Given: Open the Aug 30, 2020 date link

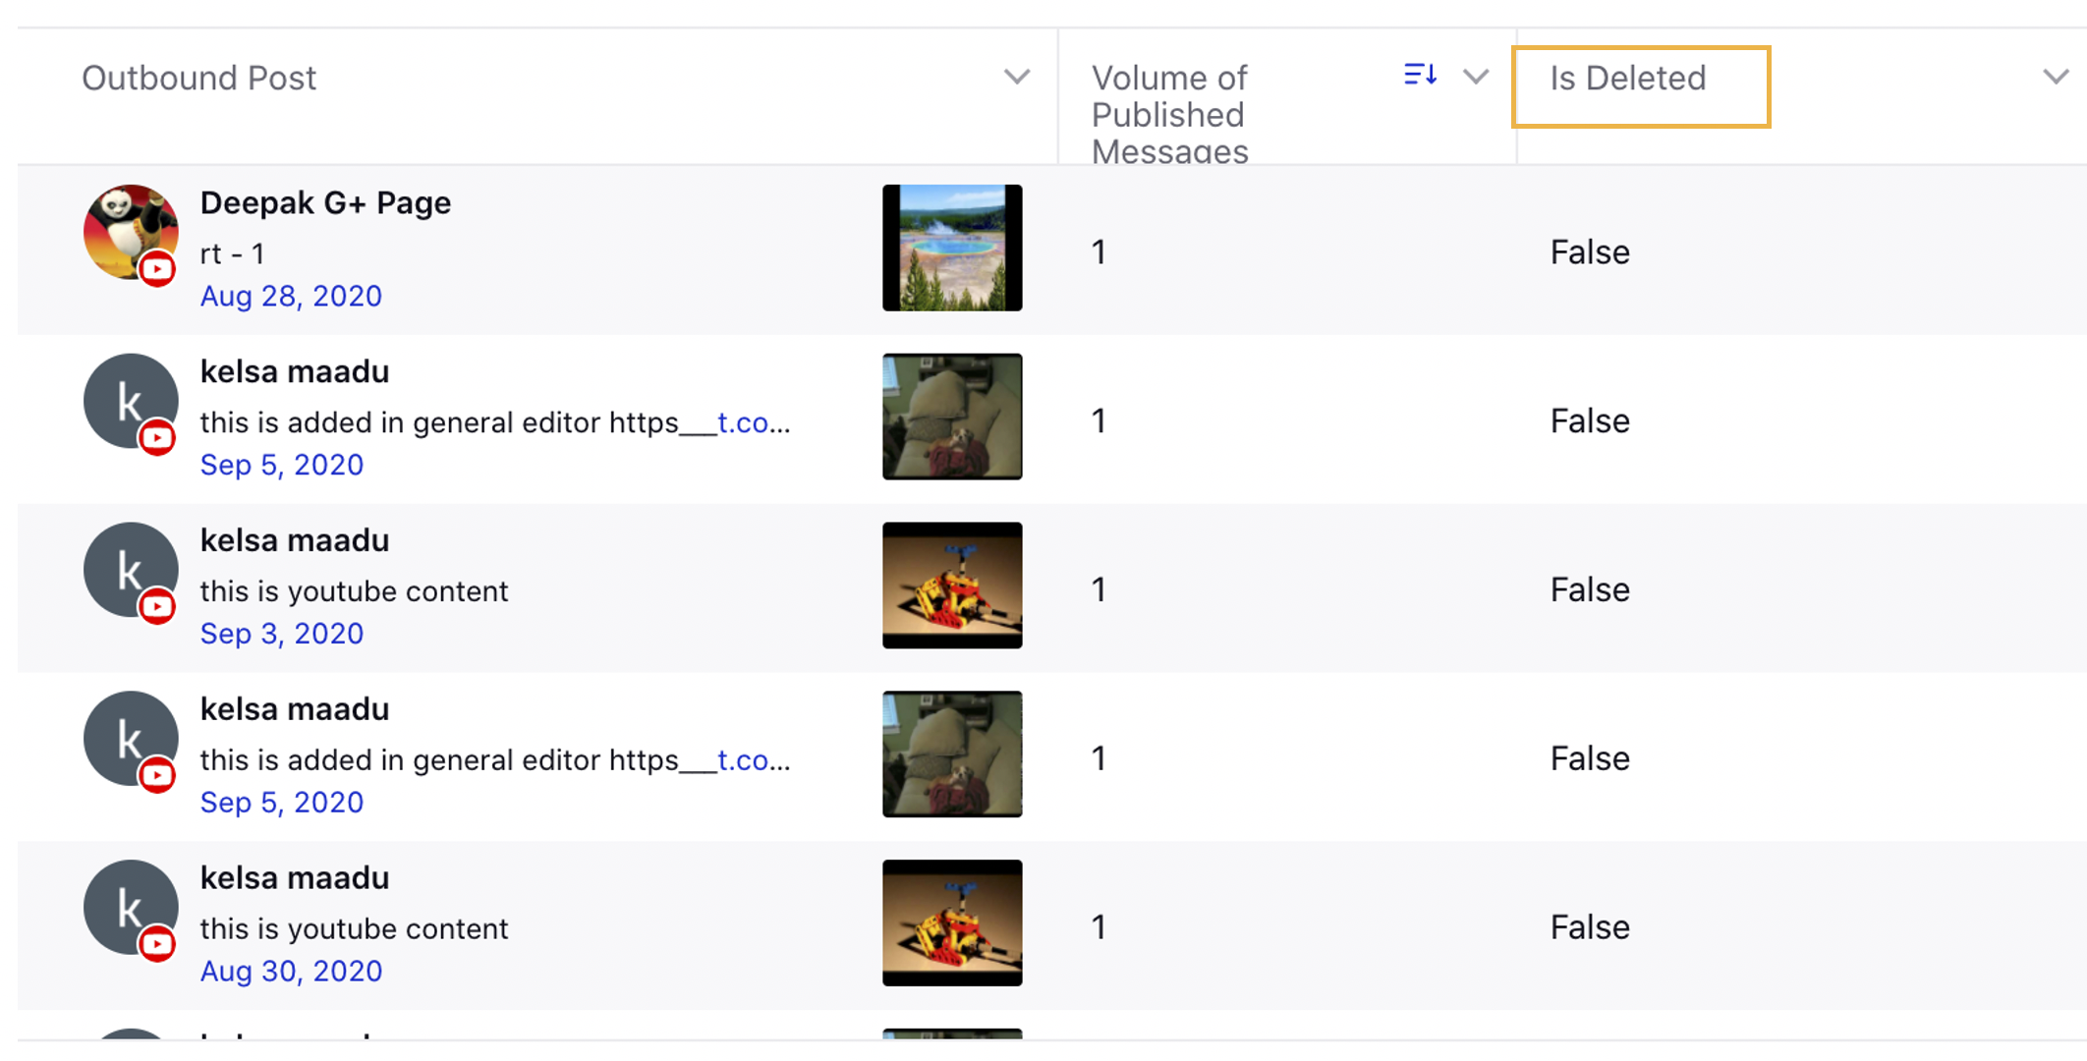Looking at the screenshot, I should tap(291, 972).
